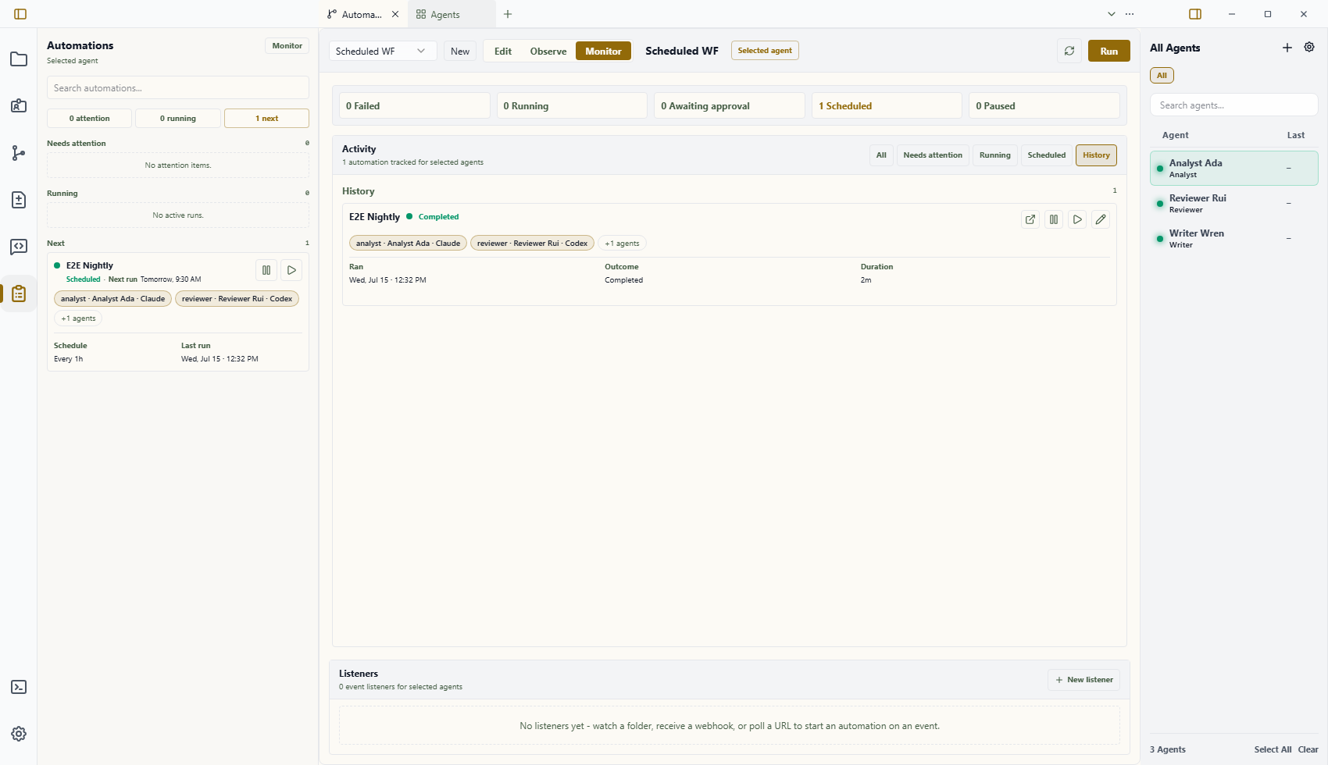The width and height of the screenshot is (1328, 765).
Task: Edit E2E Nightly with the pencil icon
Action: [1101, 219]
